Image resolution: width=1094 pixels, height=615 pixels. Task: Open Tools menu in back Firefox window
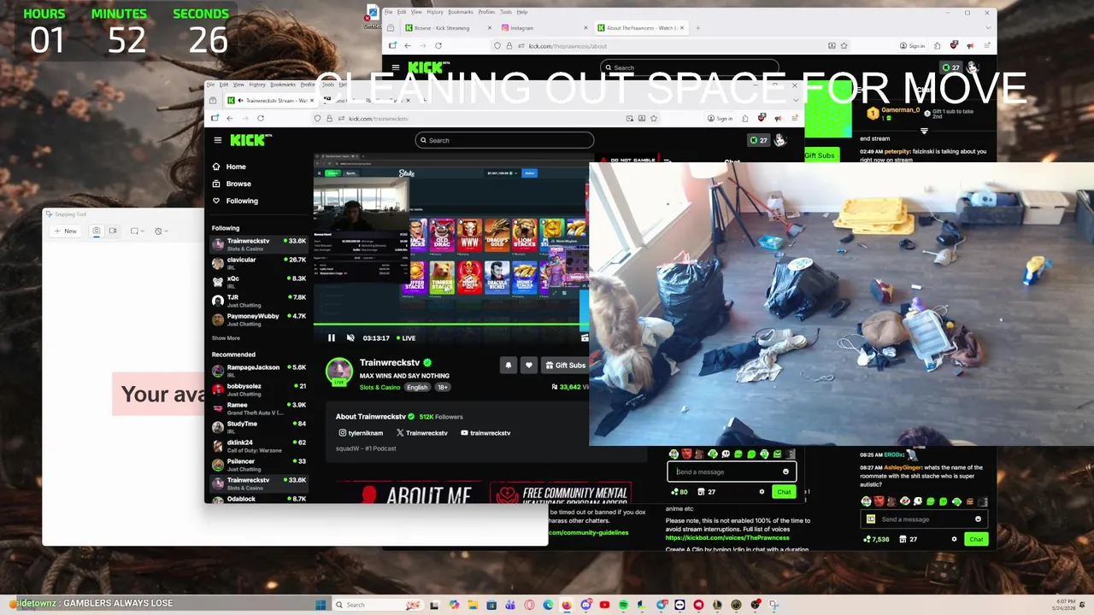tap(506, 12)
